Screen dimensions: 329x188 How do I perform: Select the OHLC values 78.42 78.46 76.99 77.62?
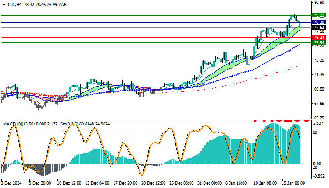46,5
